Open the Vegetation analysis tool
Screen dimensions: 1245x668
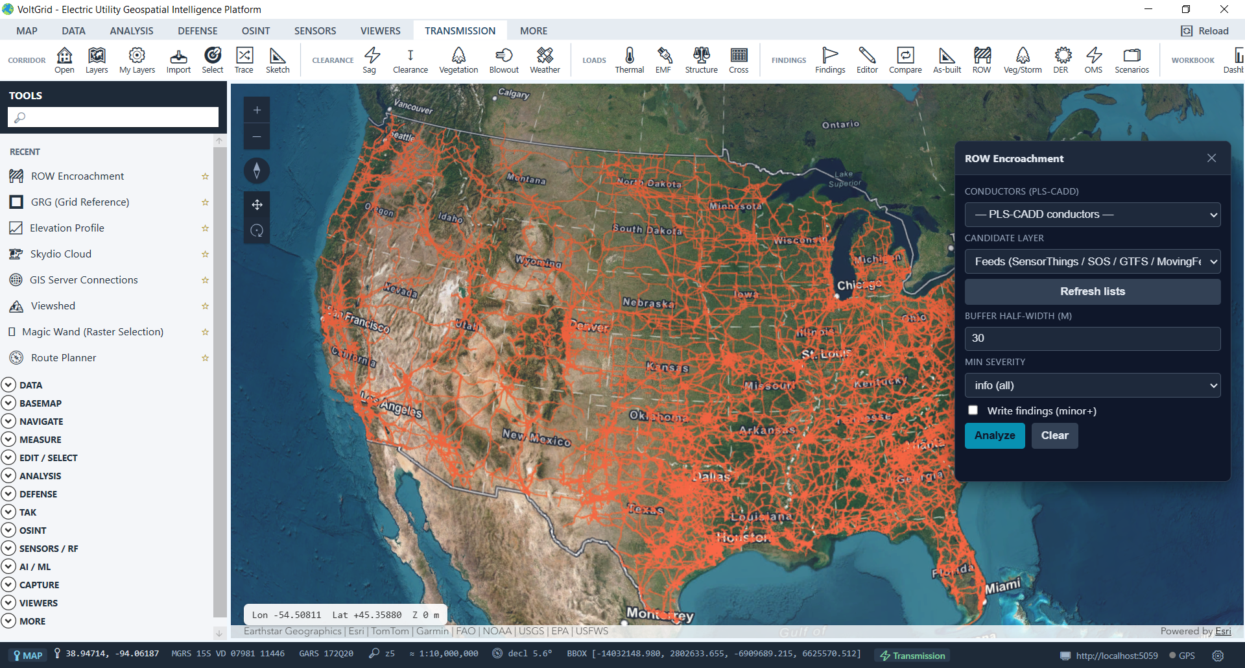(458, 60)
